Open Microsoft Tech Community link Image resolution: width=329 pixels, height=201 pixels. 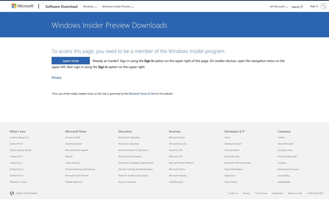238,163
